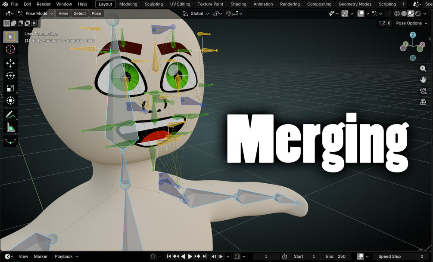The height and width of the screenshot is (262, 433).
Task: Click the use preview range clock icon
Action: 284,256
